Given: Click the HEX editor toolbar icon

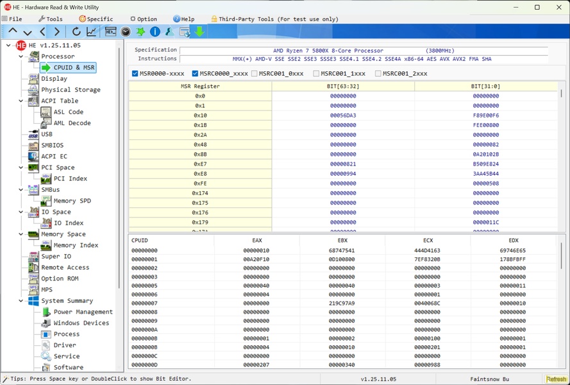Looking at the screenshot, I should click(x=110, y=31).
